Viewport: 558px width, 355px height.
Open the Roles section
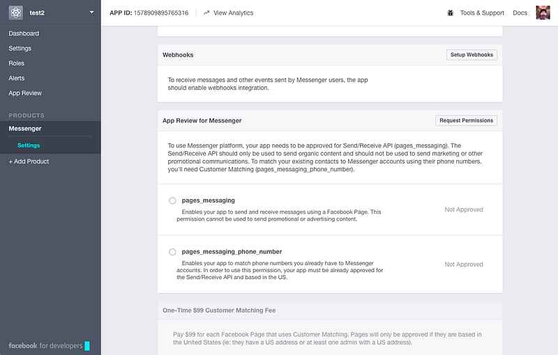16,63
